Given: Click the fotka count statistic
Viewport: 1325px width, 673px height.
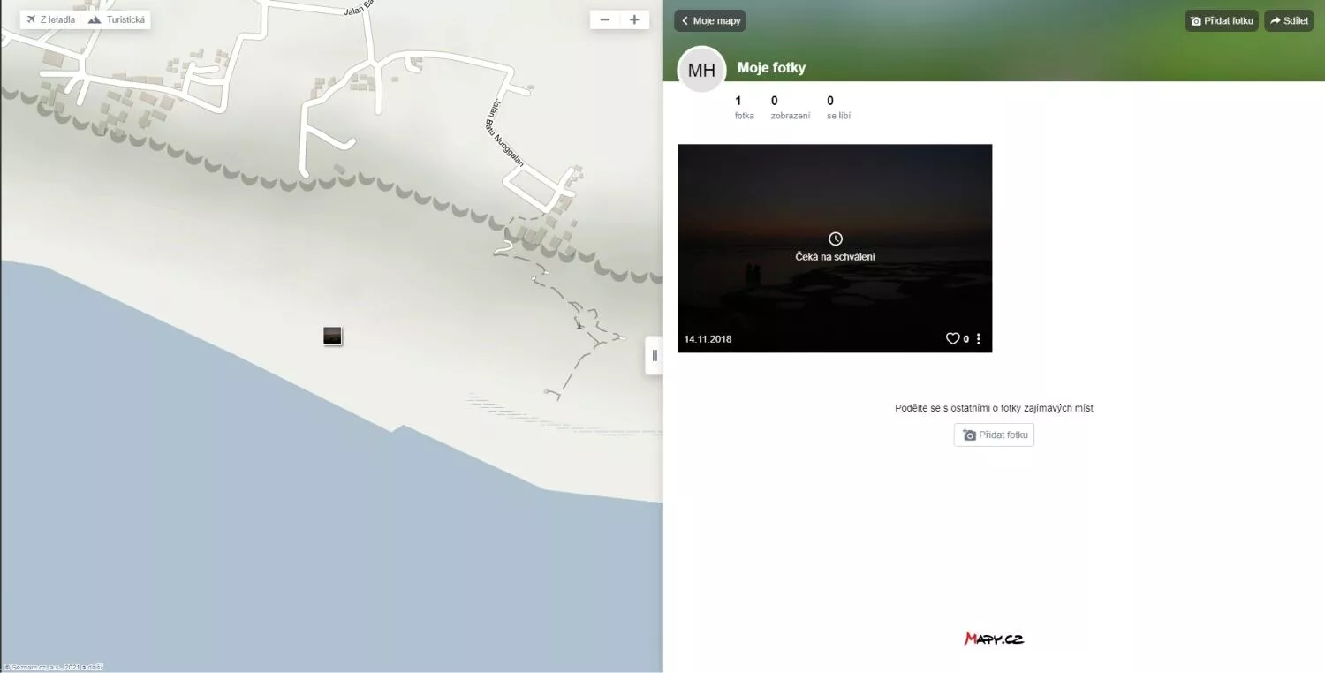Looking at the screenshot, I should click(744, 108).
